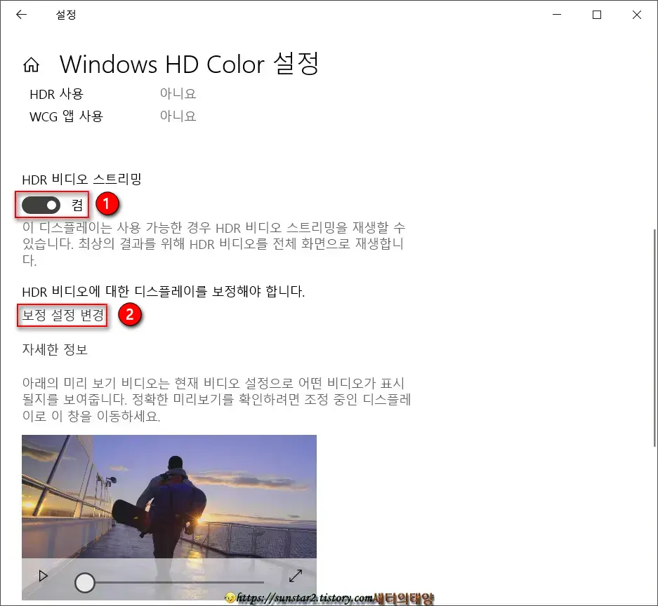
Task: Navigate back using the back arrow
Action: click(21, 15)
